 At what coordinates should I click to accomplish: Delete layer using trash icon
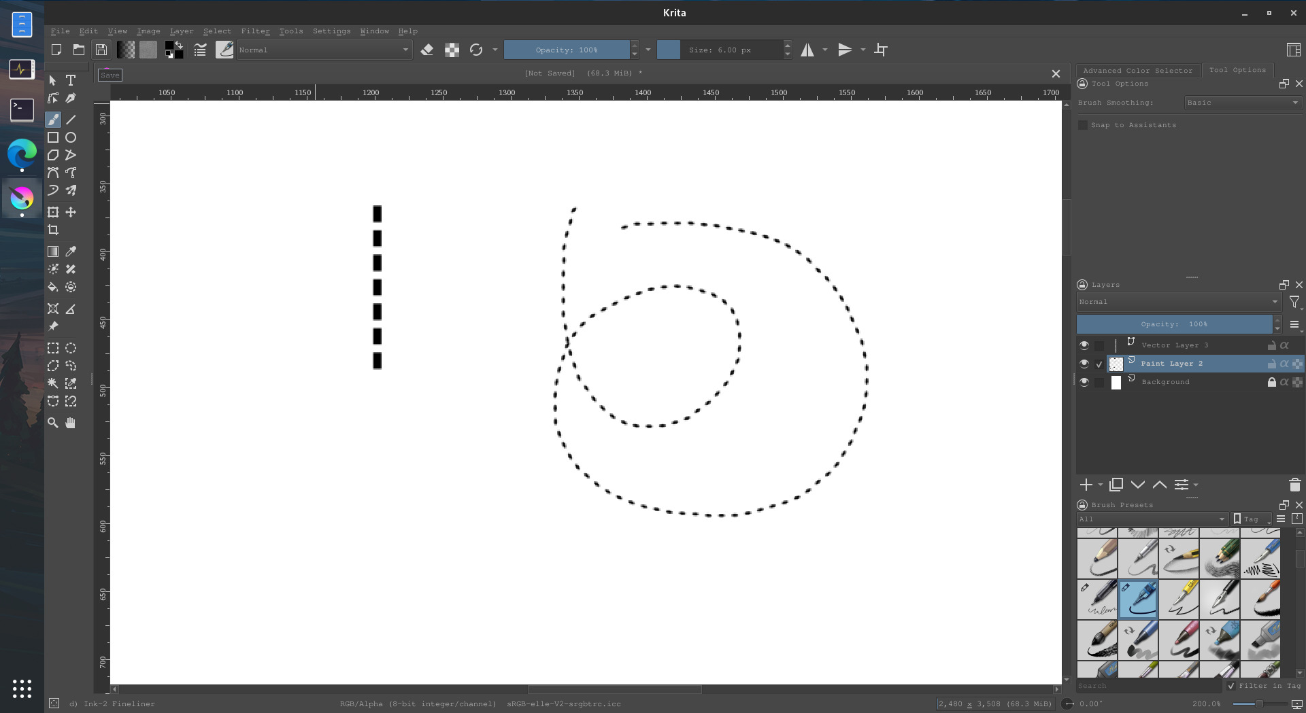coord(1294,485)
